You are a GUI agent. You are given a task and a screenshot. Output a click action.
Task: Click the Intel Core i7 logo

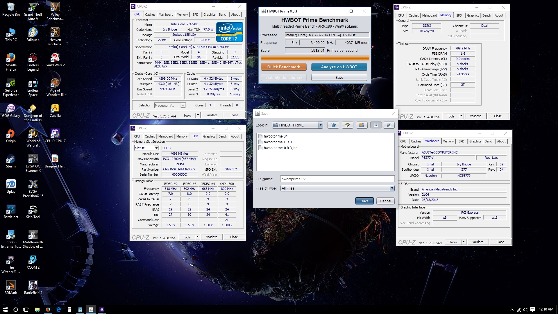click(x=230, y=32)
